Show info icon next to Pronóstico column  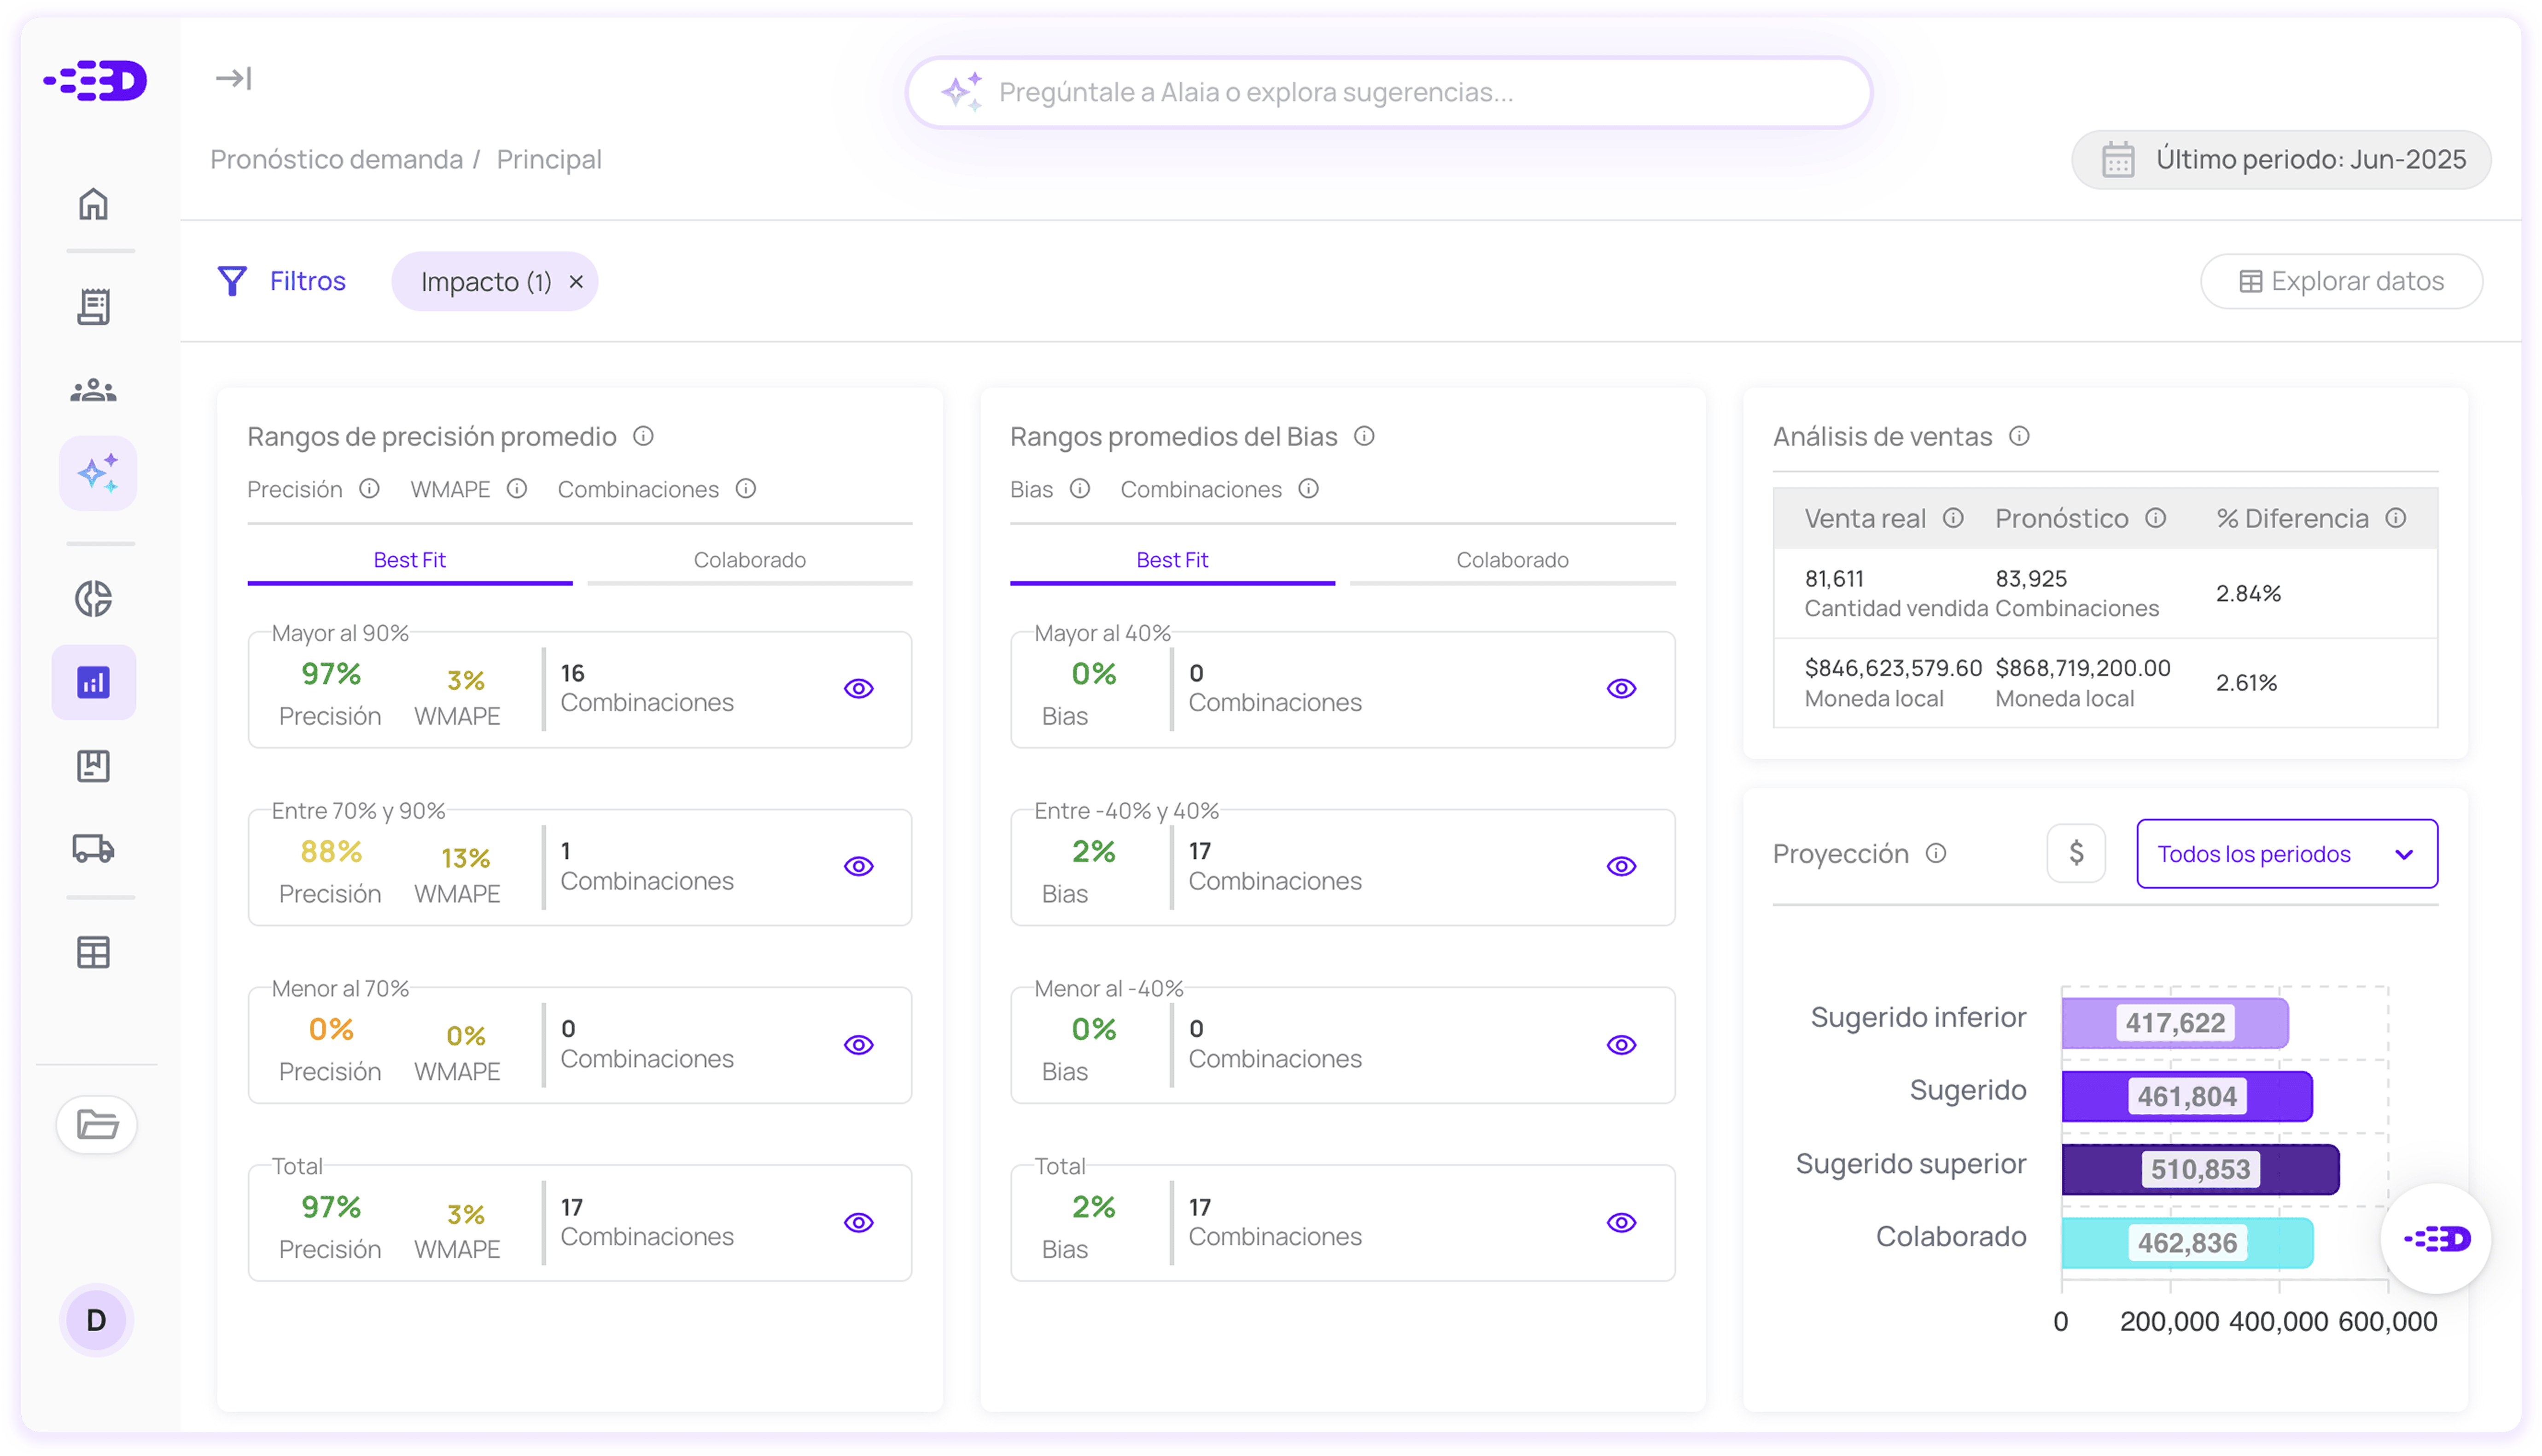coord(2155,518)
